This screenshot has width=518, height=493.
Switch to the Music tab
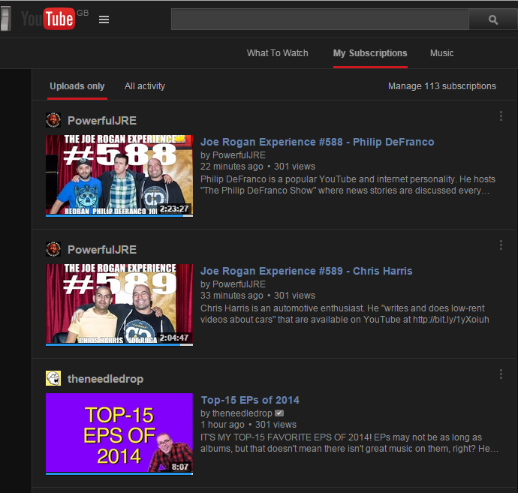441,53
